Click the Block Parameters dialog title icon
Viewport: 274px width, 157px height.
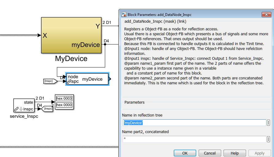[124, 14]
